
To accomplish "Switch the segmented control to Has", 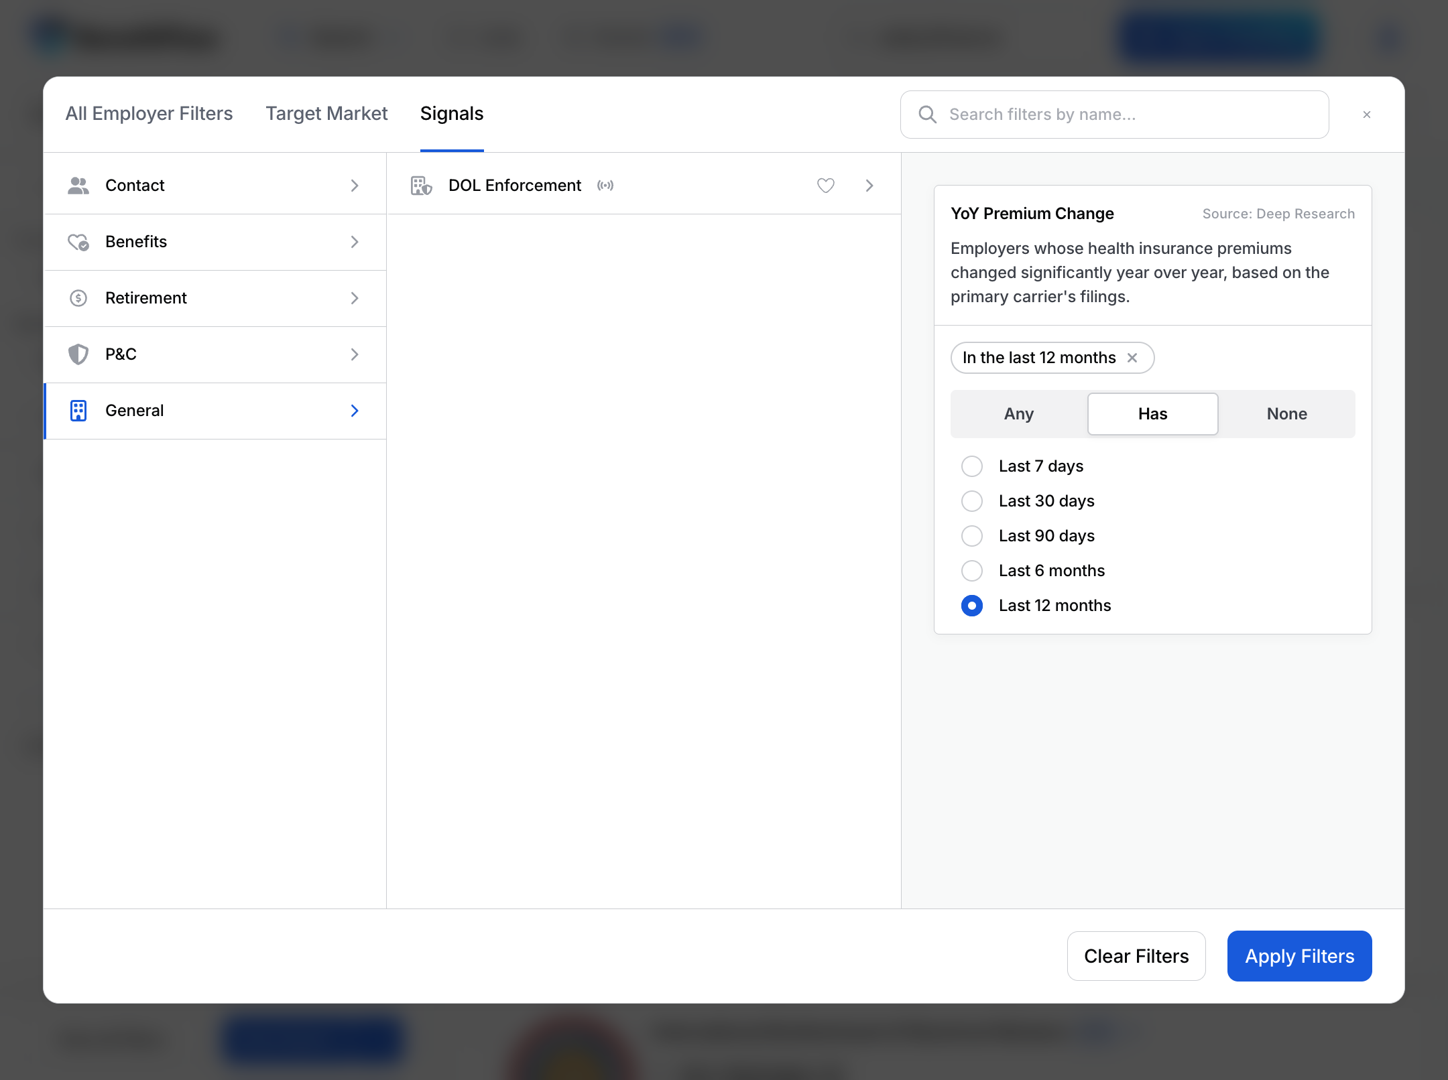I will (x=1153, y=414).
